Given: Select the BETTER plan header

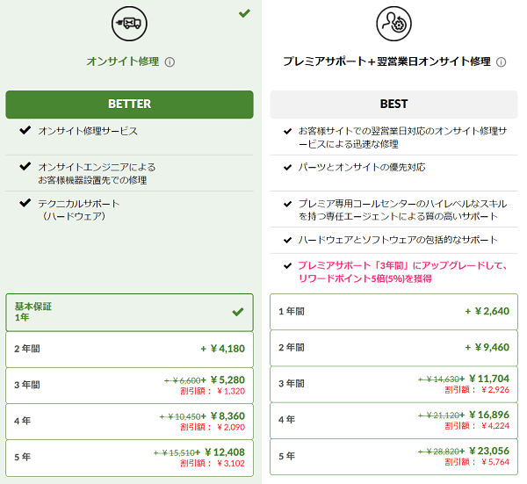Looking at the screenshot, I should [x=129, y=105].
